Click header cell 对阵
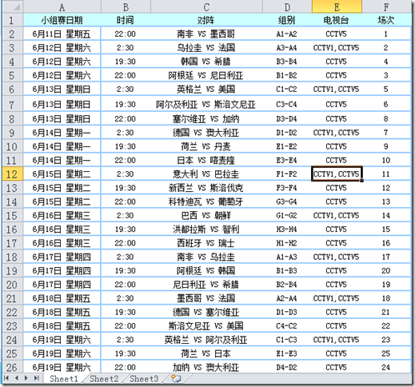 click(x=206, y=20)
